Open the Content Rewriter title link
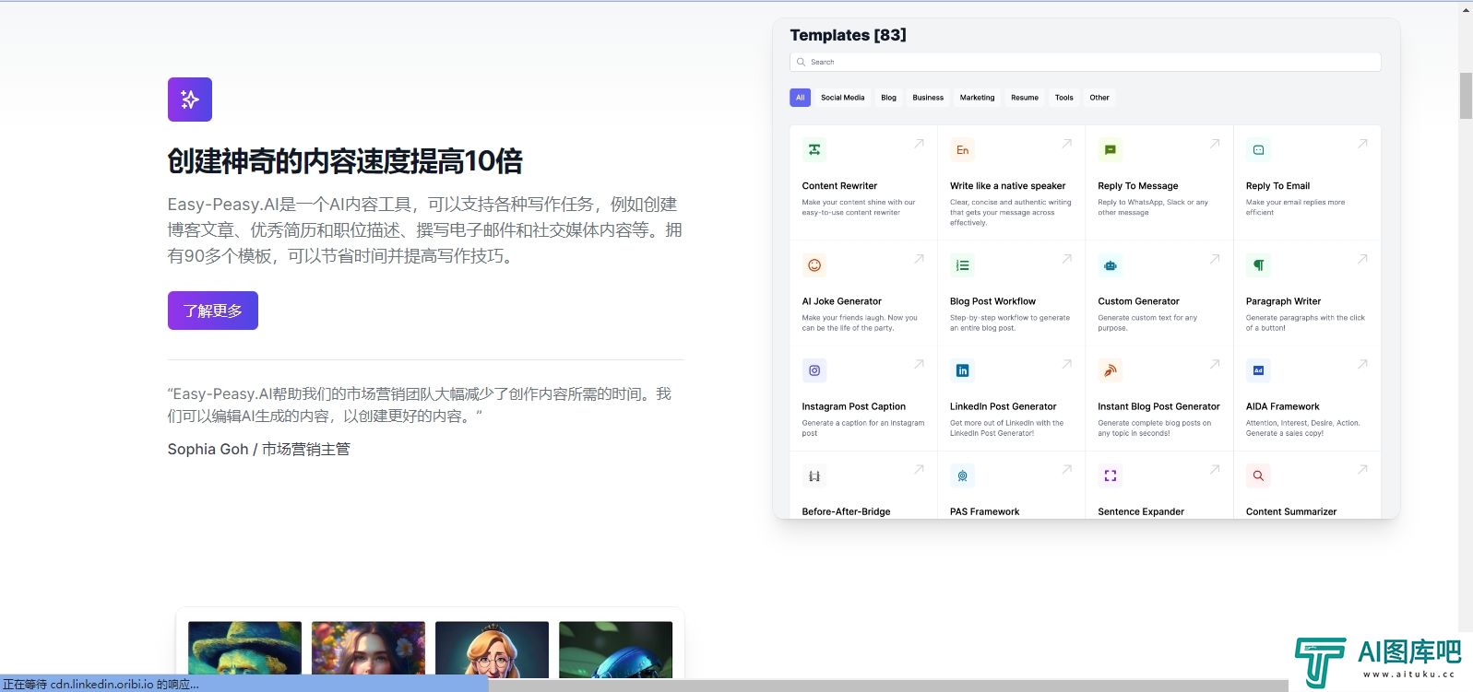The height and width of the screenshot is (692, 1473). 839,186
